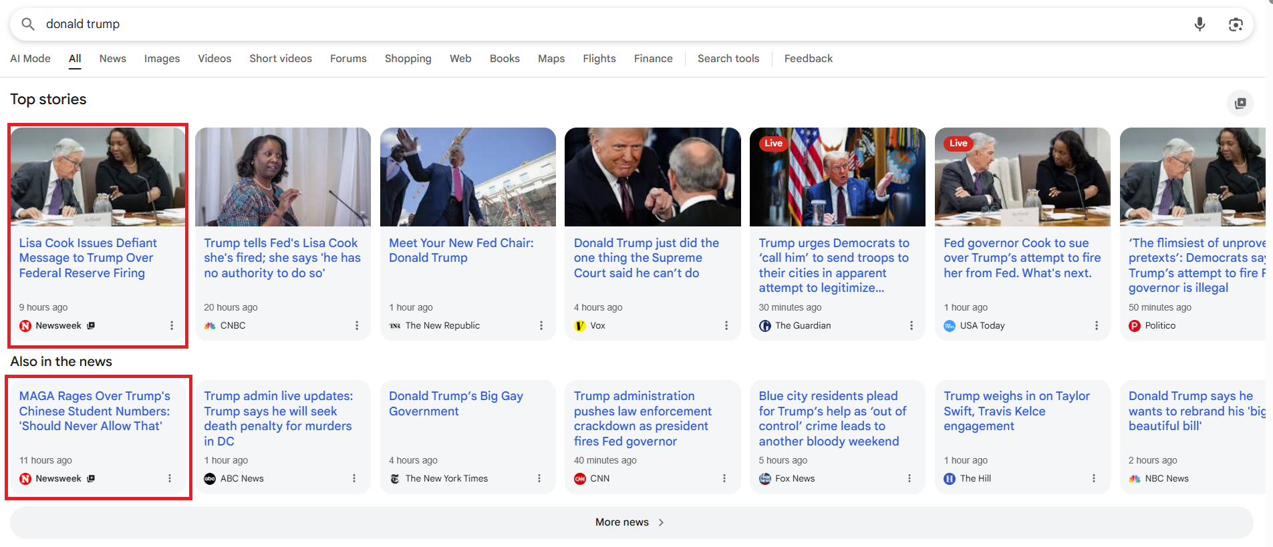Viewport: 1273px width, 547px height.
Task: Open 'Trump weighs in on Taylor Swift' link
Action: pyautogui.click(x=1016, y=411)
